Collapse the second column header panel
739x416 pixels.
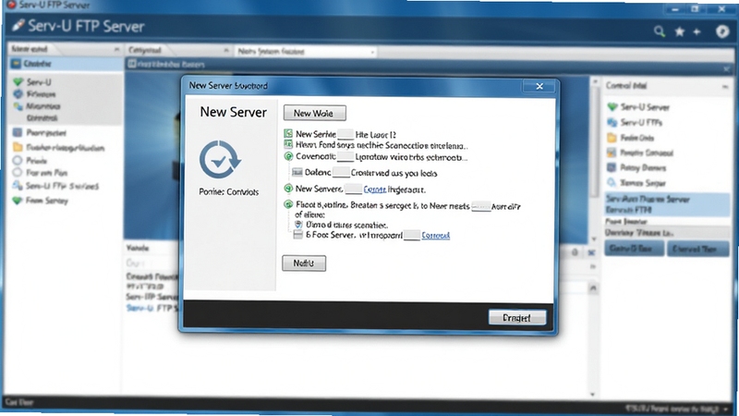pos(226,50)
